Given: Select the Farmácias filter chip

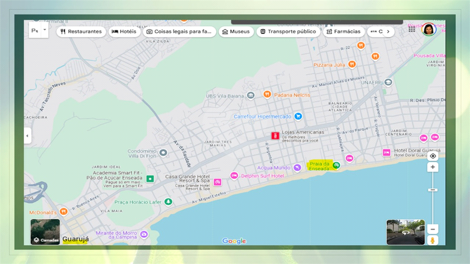Looking at the screenshot, I should (344, 31).
